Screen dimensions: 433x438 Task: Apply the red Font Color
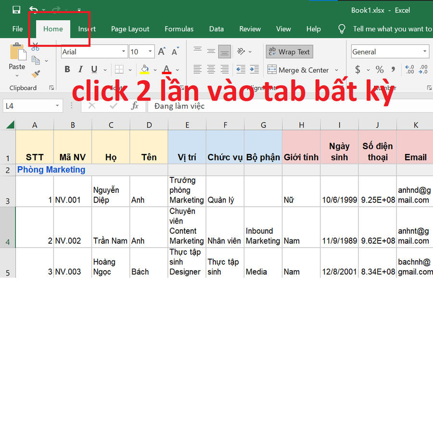166,70
